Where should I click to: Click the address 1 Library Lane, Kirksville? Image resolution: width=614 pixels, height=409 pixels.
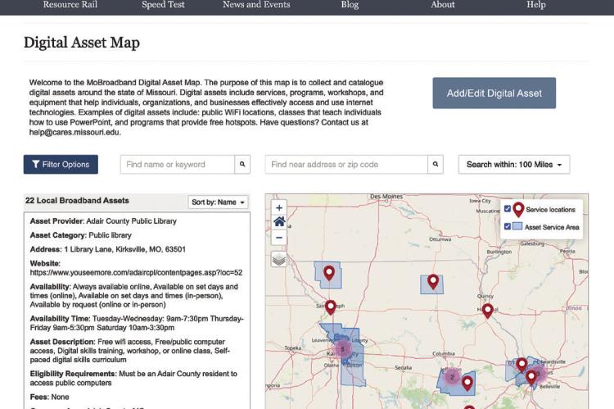[x=125, y=249]
